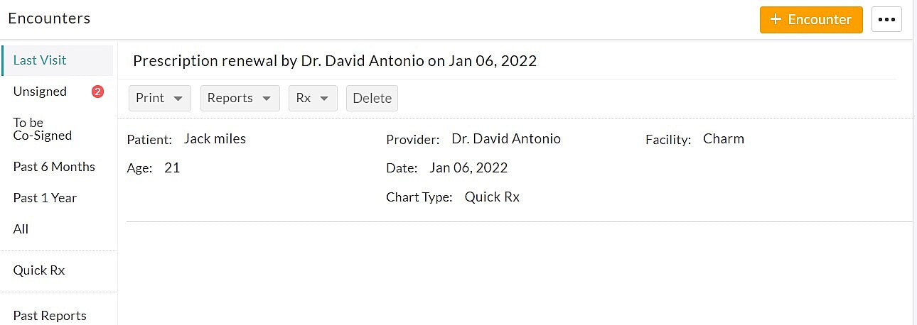Filter encounters by Past 6 Months
Image resolution: width=917 pixels, height=325 pixels.
[x=54, y=167]
